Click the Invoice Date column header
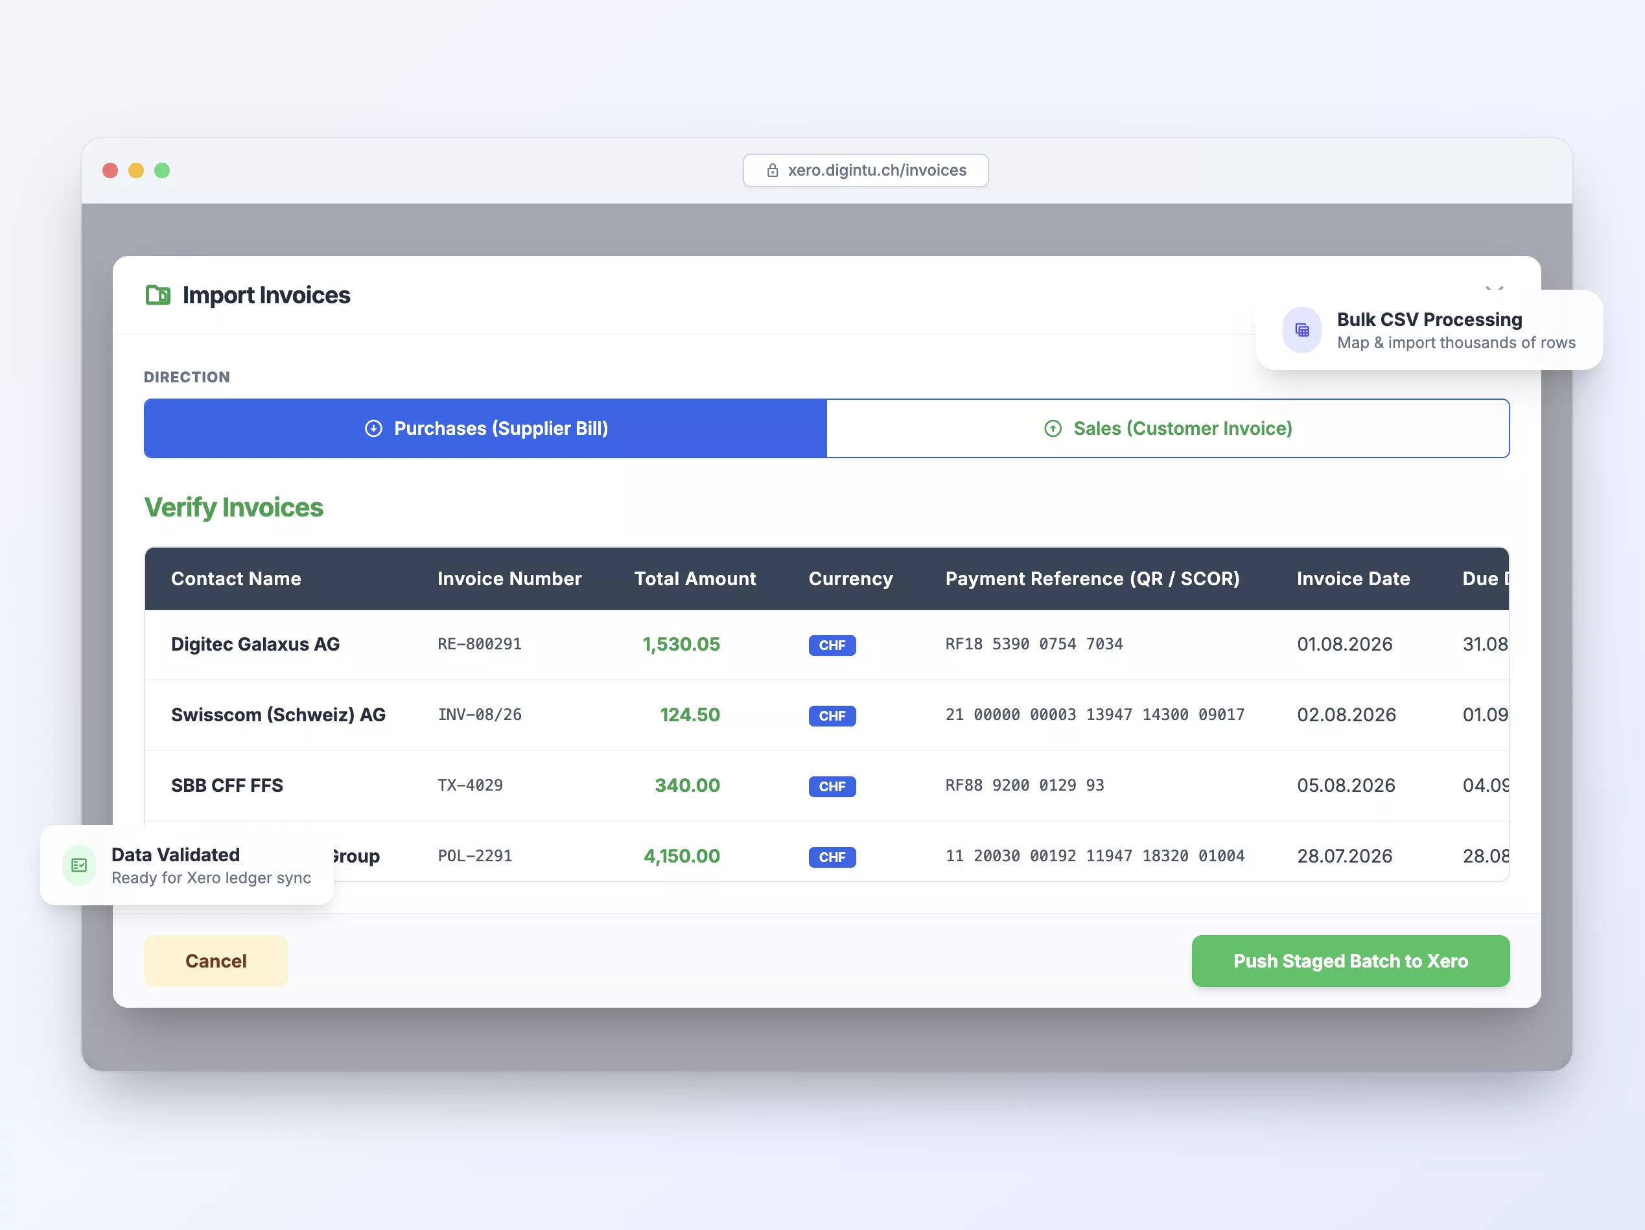1645x1230 pixels. (1353, 579)
